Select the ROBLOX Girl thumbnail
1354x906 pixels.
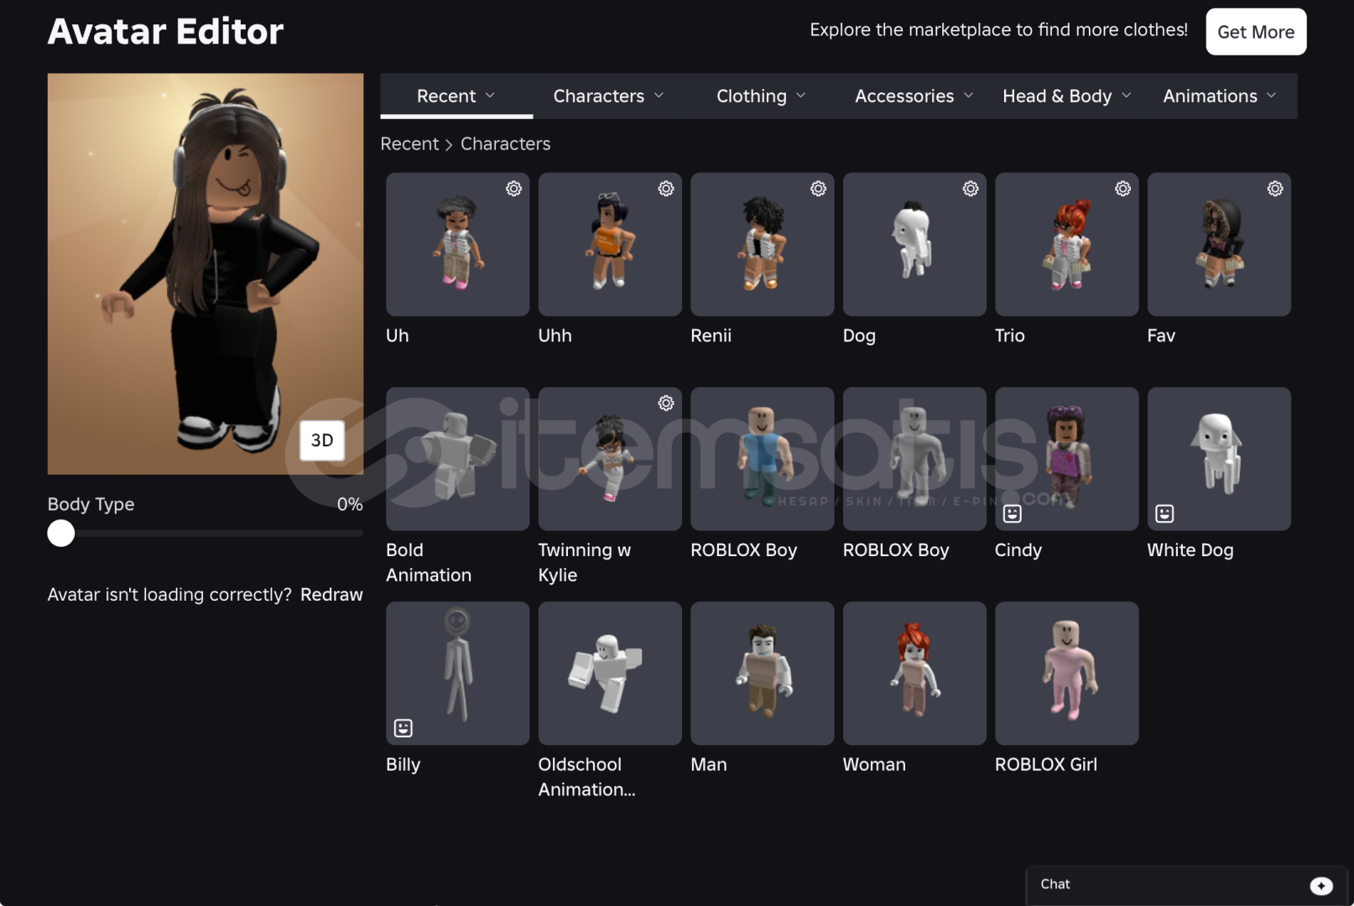(x=1066, y=674)
